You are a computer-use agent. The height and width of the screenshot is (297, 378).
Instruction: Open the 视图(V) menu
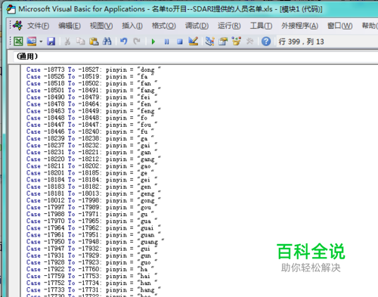pyautogui.click(x=101, y=26)
